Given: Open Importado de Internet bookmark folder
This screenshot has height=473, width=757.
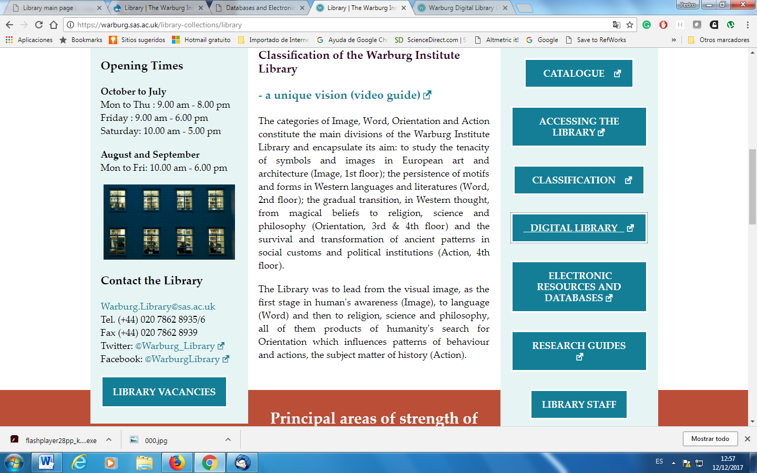Looking at the screenshot, I should [x=273, y=40].
